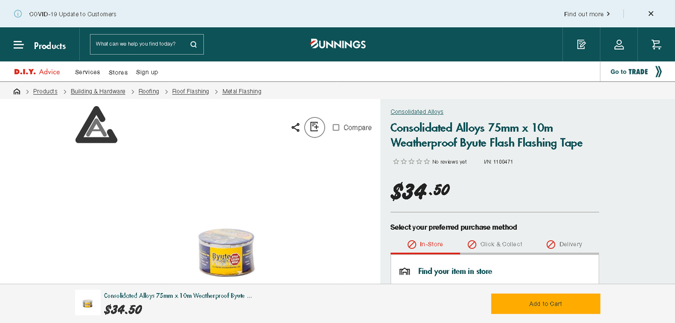Tick the Compare checkbox
The width and height of the screenshot is (675, 323).
[x=336, y=127]
